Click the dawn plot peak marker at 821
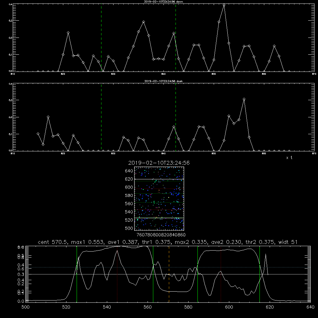The width and height of the screenshot is (318, 318). [x=68, y=32]
